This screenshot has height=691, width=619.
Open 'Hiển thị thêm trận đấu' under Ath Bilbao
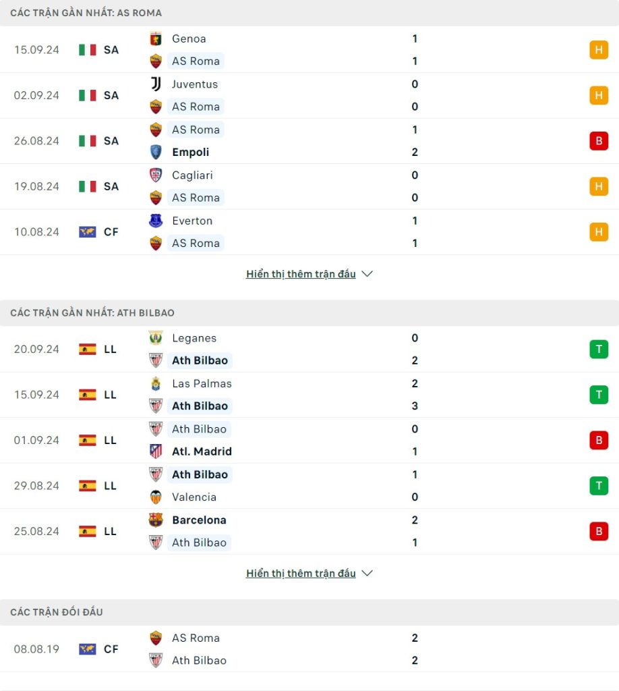301,574
